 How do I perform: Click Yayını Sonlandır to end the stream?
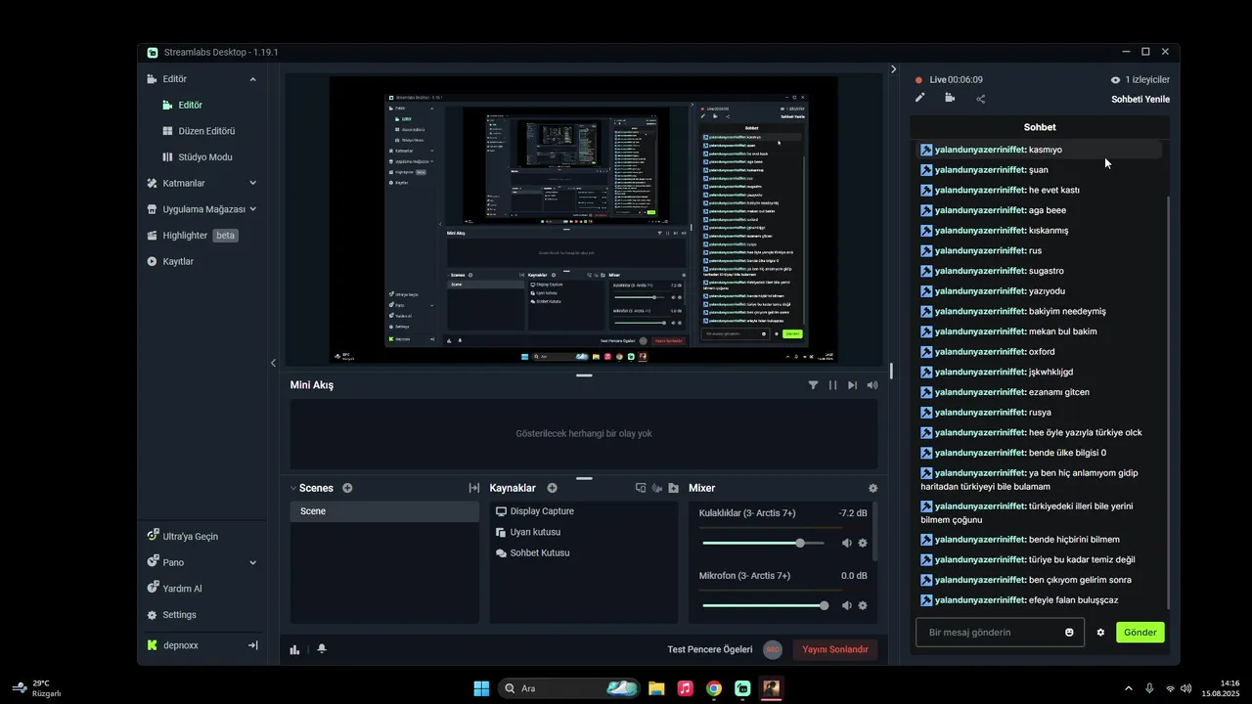click(x=835, y=649)
